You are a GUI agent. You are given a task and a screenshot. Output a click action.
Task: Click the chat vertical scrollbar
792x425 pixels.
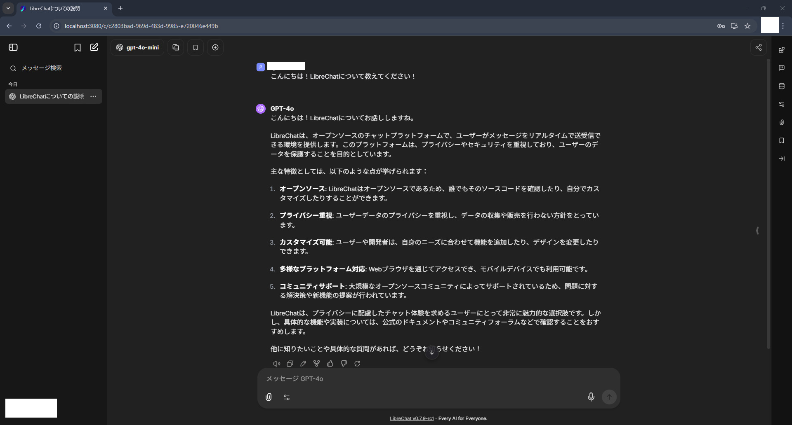click(768, 204)
